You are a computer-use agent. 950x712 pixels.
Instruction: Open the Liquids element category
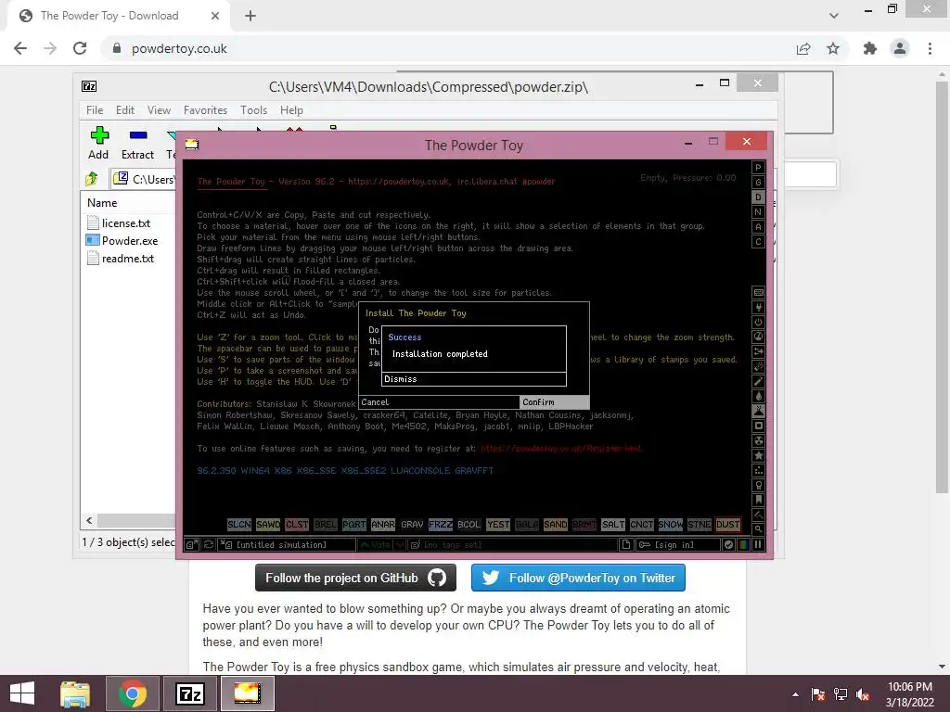coord(758,396)
